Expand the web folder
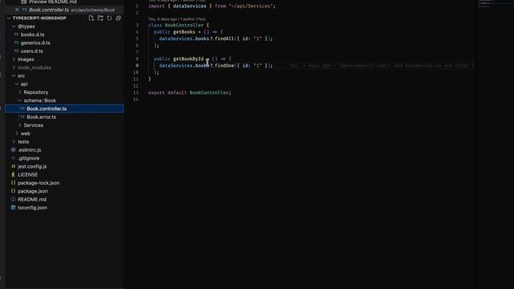This screenshot has width=514, height=289. [17, 133]
